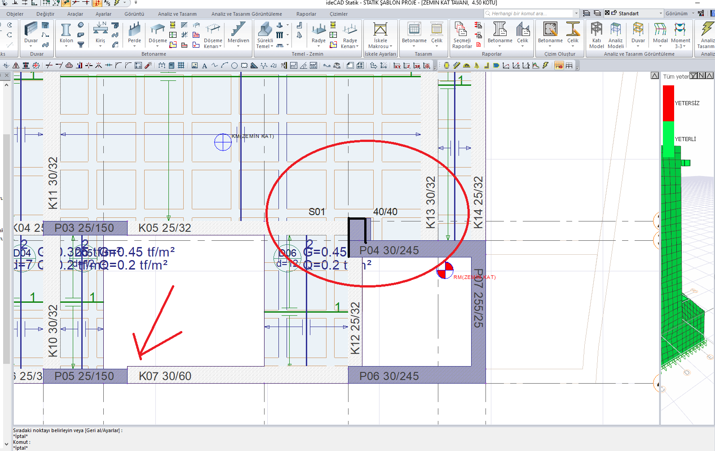Click the red YETERSİZ legend color

[x=668, y=103]
